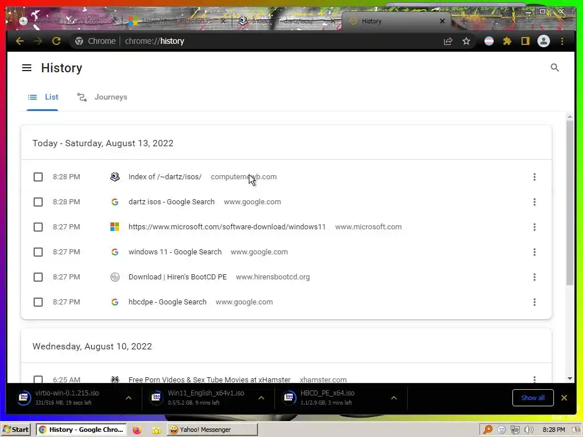Open the dartz isos - Google Search link
The width and height of the screenshot is (583, 437).
click(x=171, y=202)
